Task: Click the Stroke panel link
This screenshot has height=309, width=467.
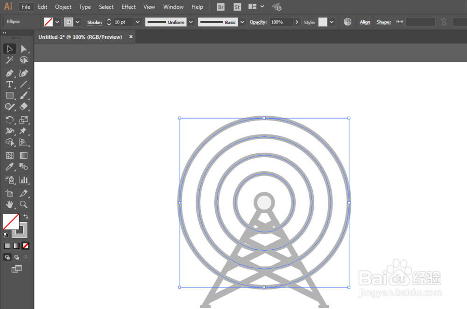Action: (x=94, y=22)
